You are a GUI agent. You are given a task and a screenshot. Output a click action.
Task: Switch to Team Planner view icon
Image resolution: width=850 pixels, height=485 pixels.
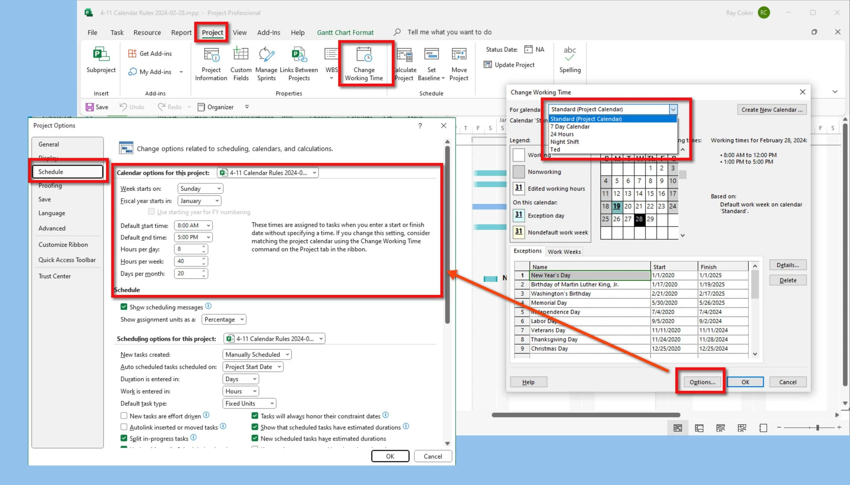(x=720, y=428)
